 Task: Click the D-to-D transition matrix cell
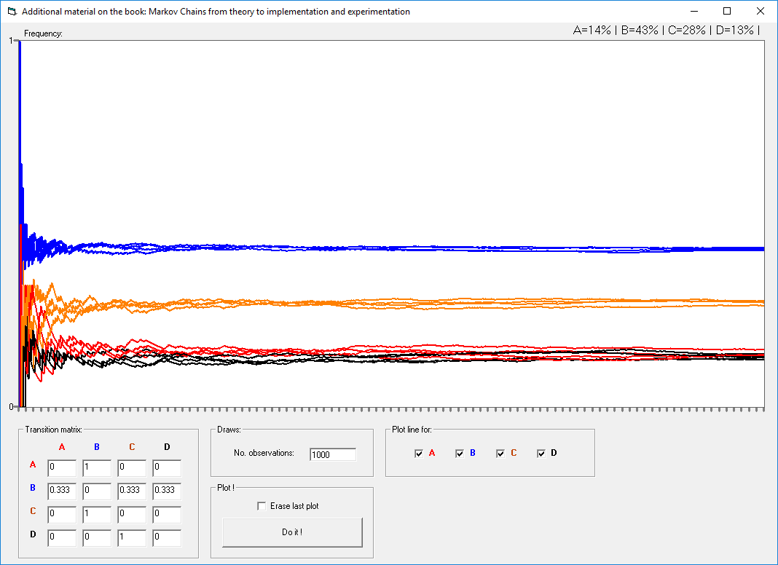pos(167,537)
